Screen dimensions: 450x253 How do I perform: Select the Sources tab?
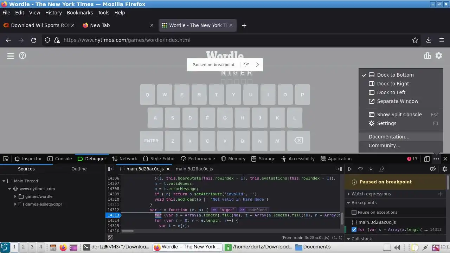(x=26, y=169)
